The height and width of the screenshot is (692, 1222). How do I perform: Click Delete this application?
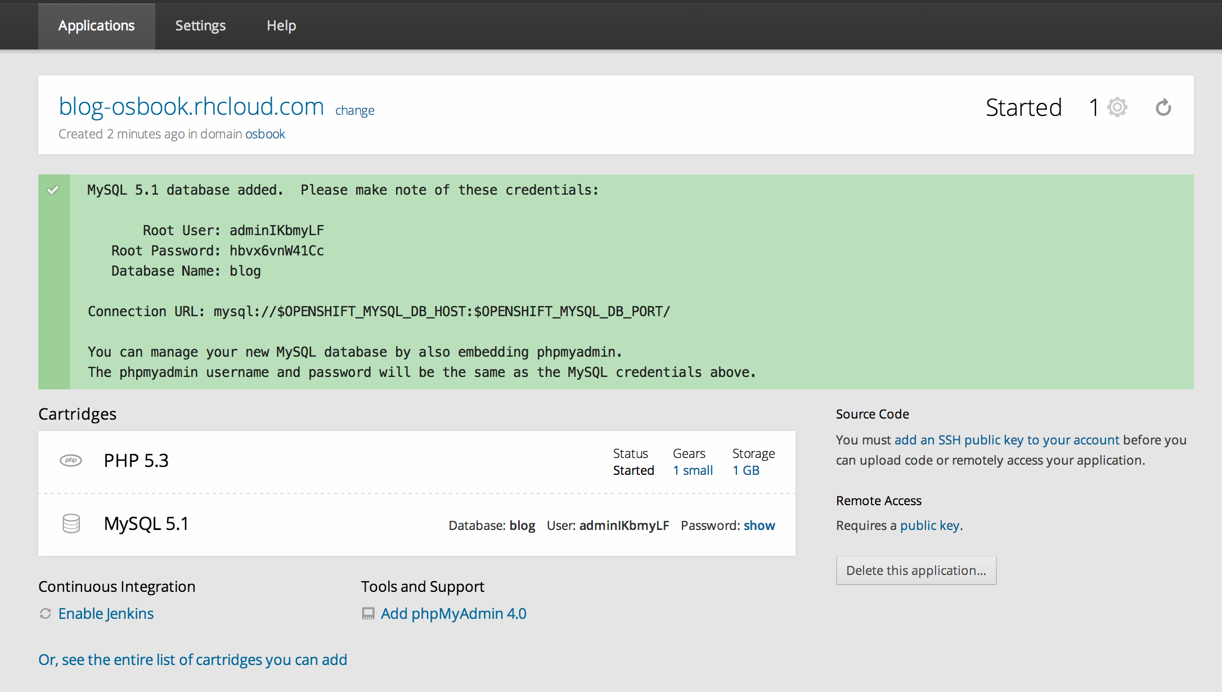pyautogui.click(x=916, y=570)
